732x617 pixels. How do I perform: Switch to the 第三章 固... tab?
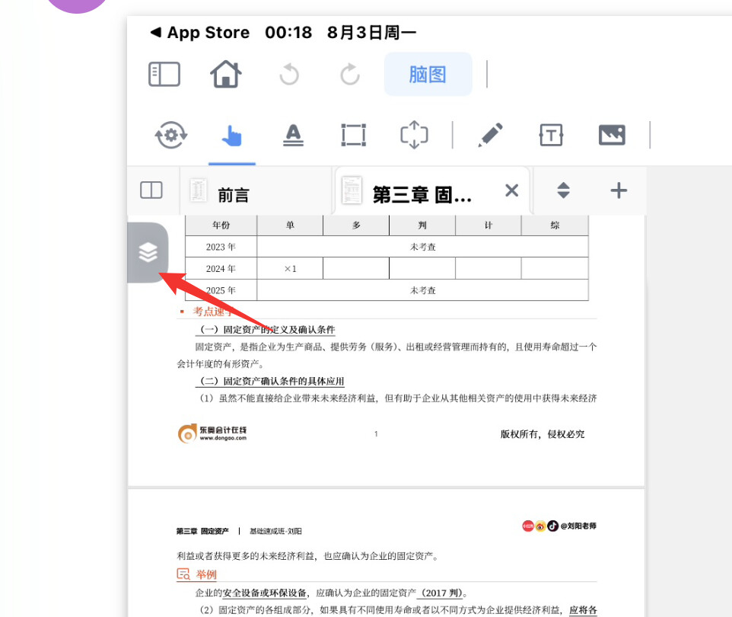tap(432, 191)
